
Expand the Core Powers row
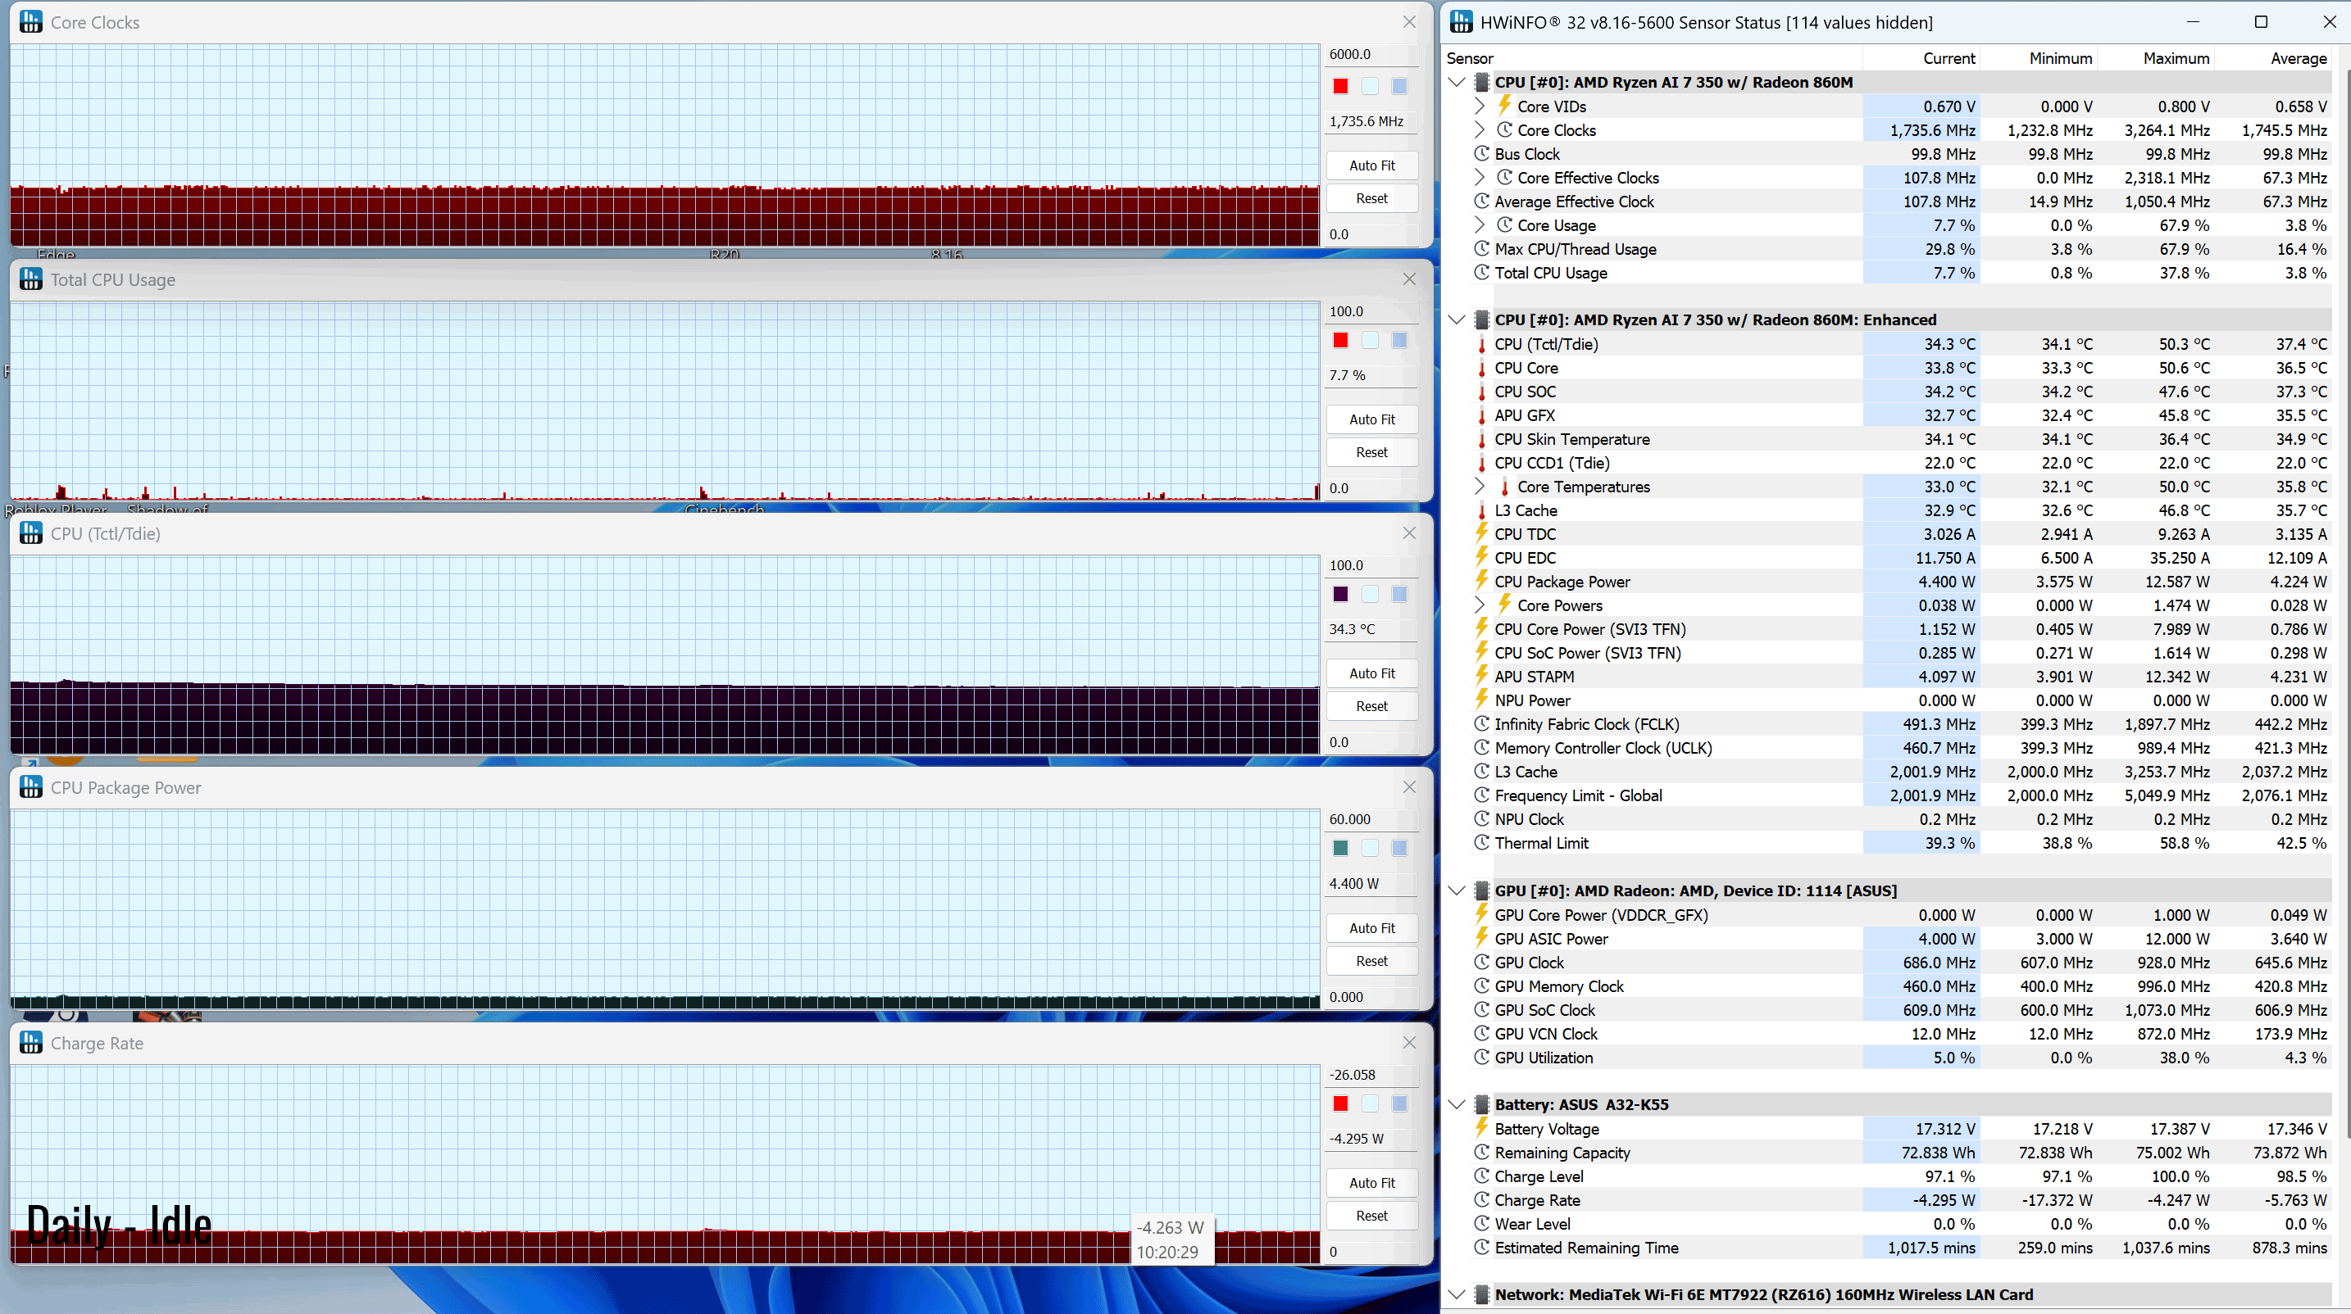pyautogui.click(x=1480, y=605)
